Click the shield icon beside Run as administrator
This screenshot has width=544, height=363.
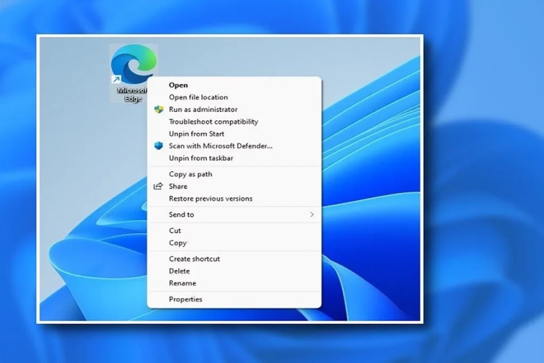158,109
